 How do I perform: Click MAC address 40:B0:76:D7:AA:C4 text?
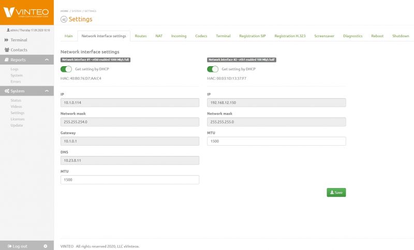tap(81, 79)
